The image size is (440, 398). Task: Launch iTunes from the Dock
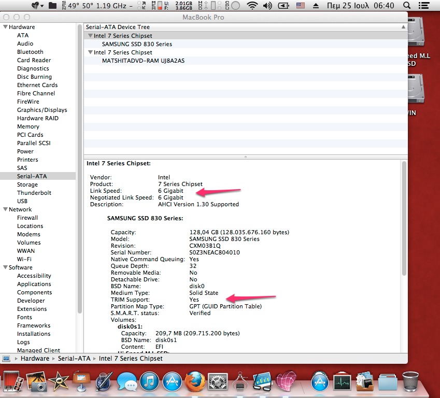149,382
